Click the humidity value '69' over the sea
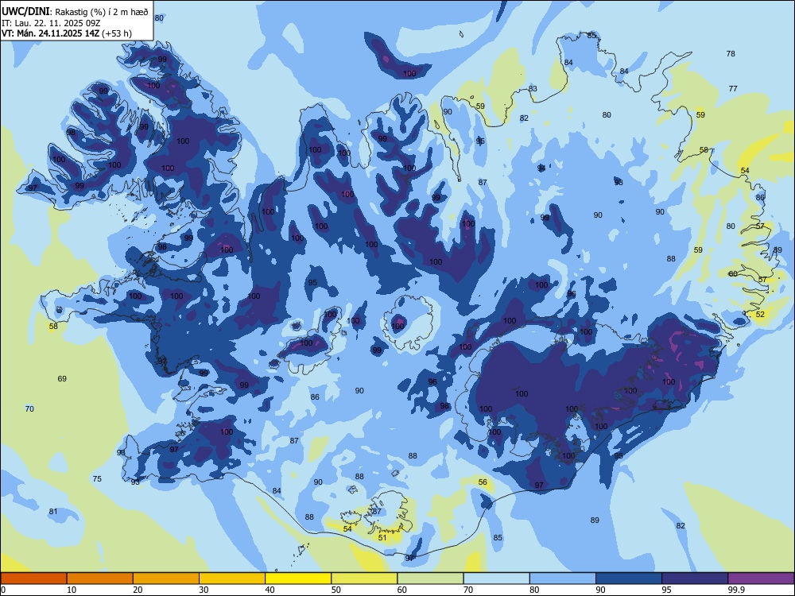 click(62, 378)
